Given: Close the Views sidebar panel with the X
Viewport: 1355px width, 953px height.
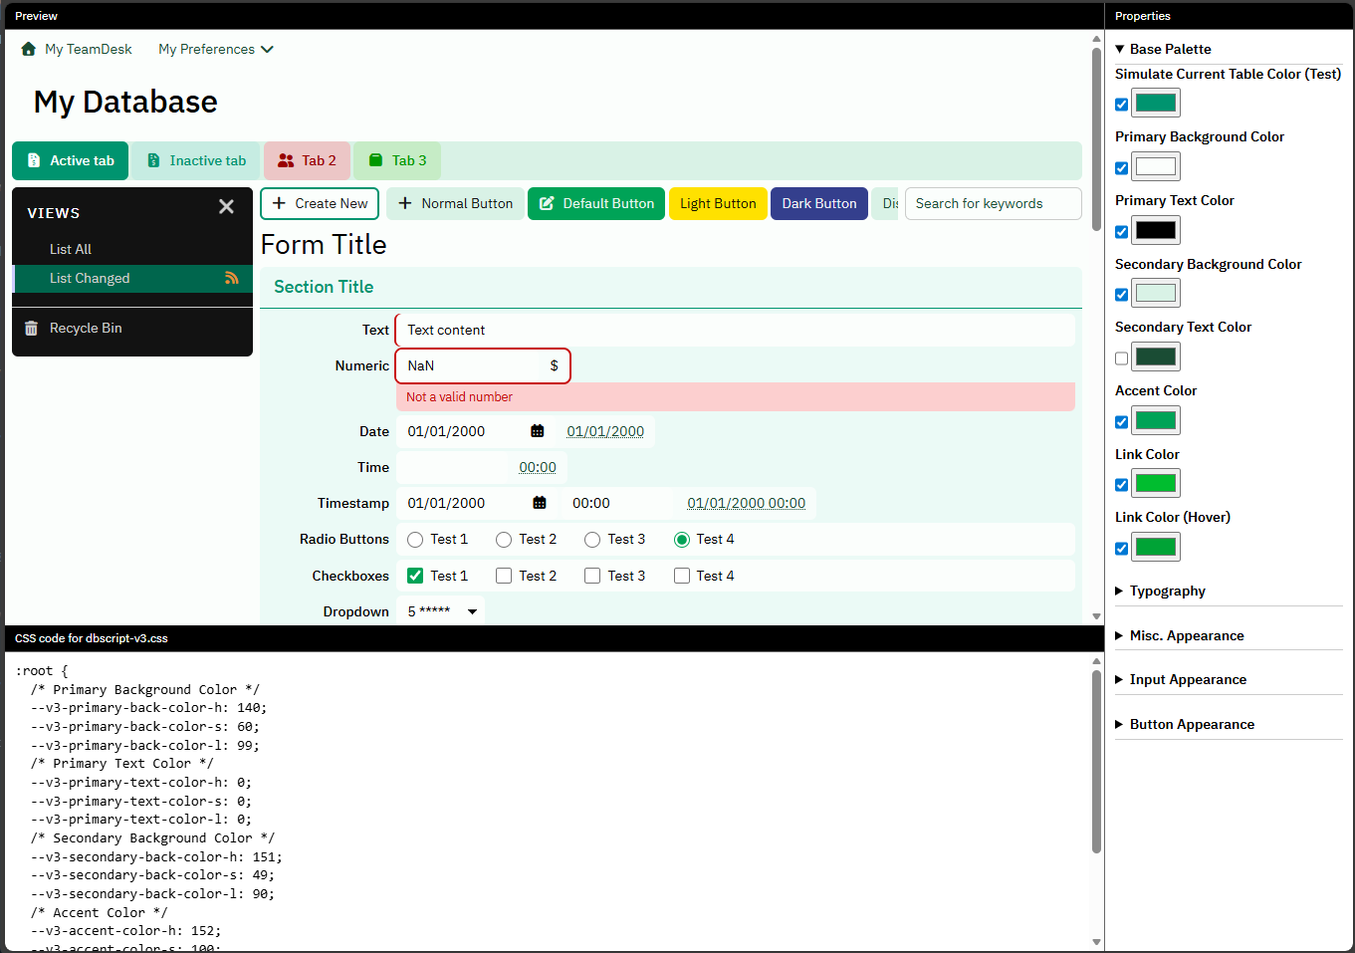Looking at the screenshot, I should 226,206.
